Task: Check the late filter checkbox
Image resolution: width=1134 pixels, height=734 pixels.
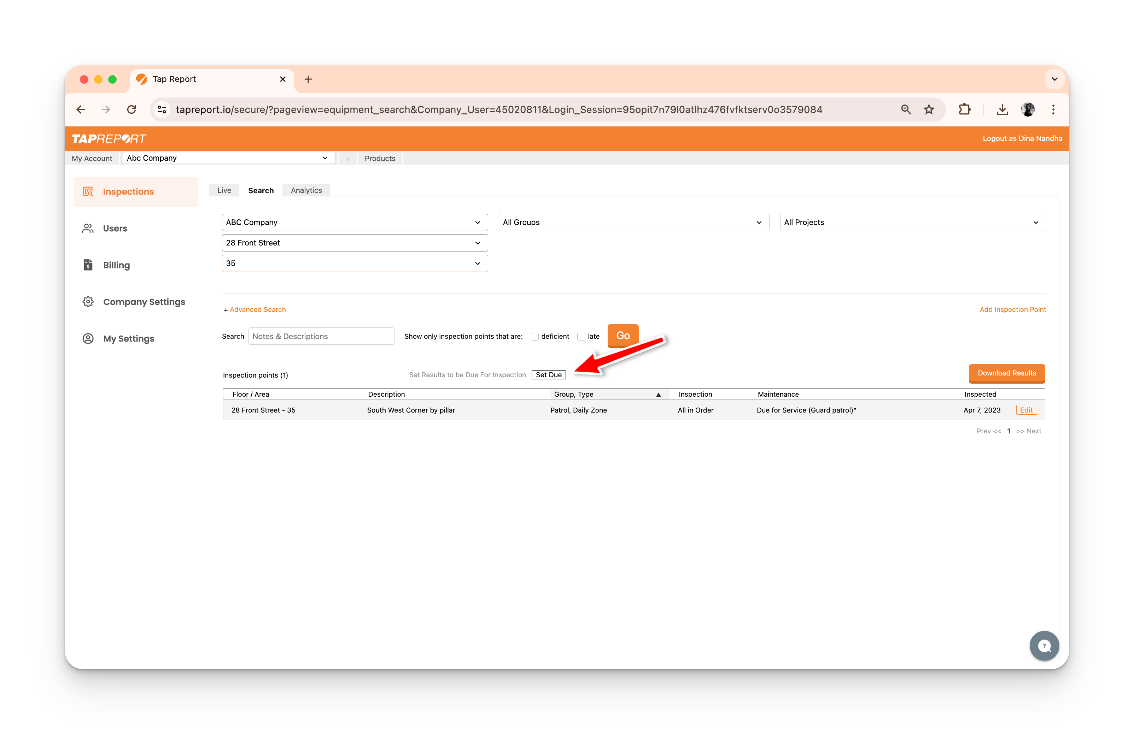Action: (x=581, y=337)
